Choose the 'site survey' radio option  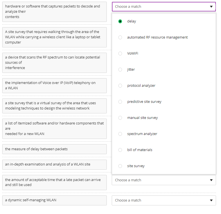pos(120,166)
